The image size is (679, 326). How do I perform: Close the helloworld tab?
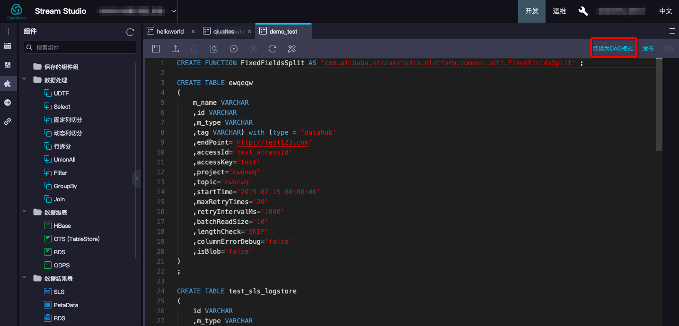[x=193, y=32]
